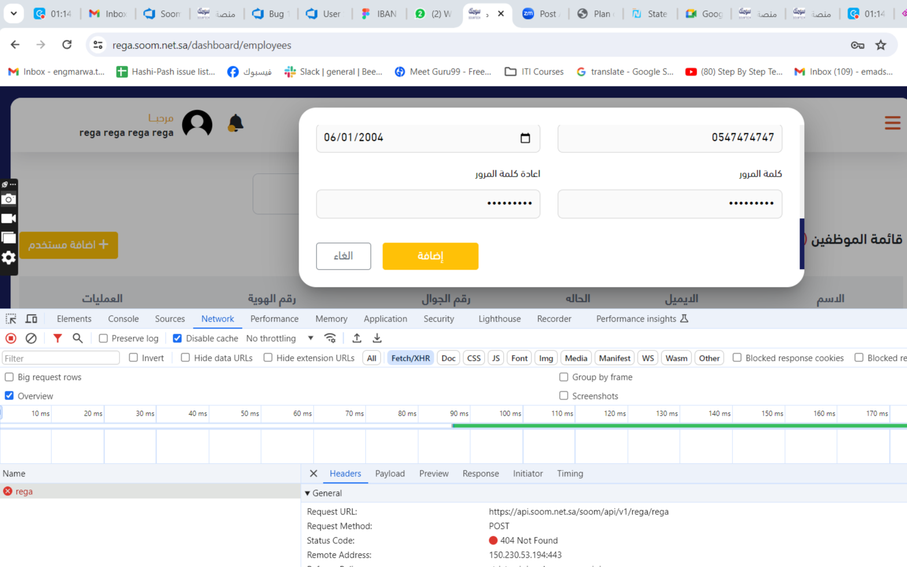Toggle the network filter funnel icon
907x567 pixels.
tap(57, 338)
